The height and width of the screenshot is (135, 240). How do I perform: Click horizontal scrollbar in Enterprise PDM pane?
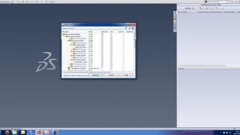(x=202, y=65)
